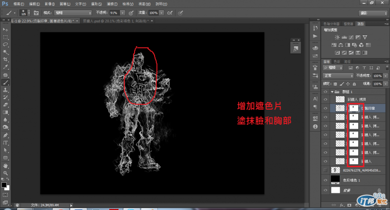The height and width of the screenshot is (210, 390).
Task: Open the History panel icon
Action: tap(315, 28)
